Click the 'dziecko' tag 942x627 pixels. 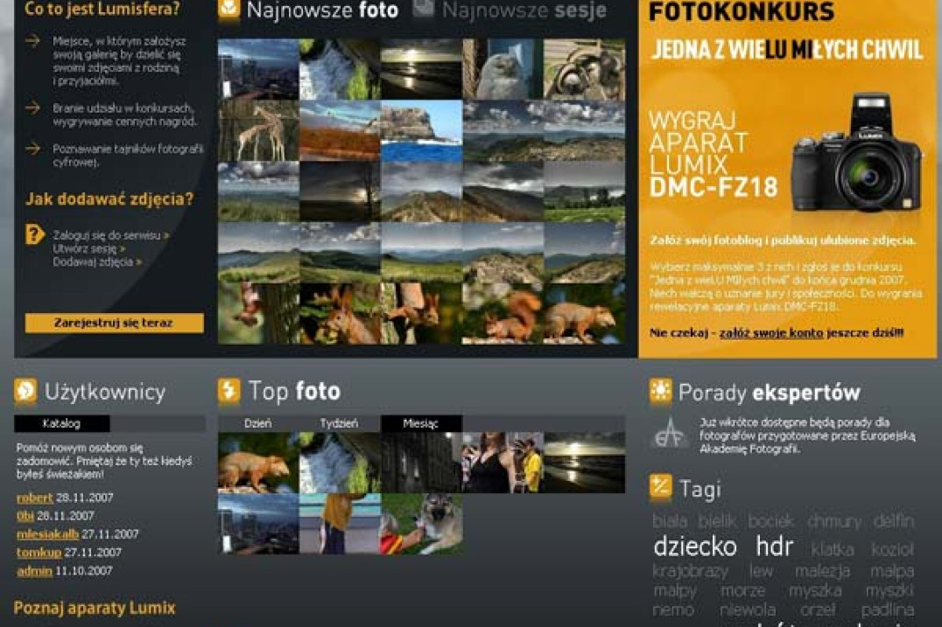click(695, 547)
